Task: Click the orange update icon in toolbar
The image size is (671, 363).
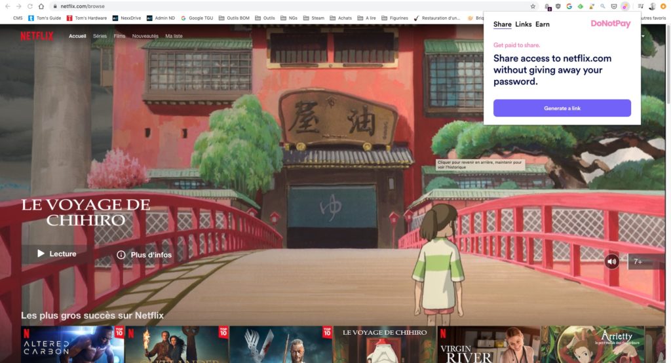Action: pyautogui.click(x=663, y=7)
